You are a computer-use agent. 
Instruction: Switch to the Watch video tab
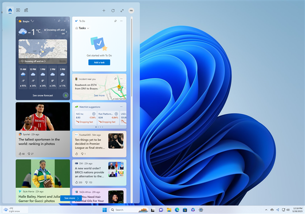(x=18, y=10)
